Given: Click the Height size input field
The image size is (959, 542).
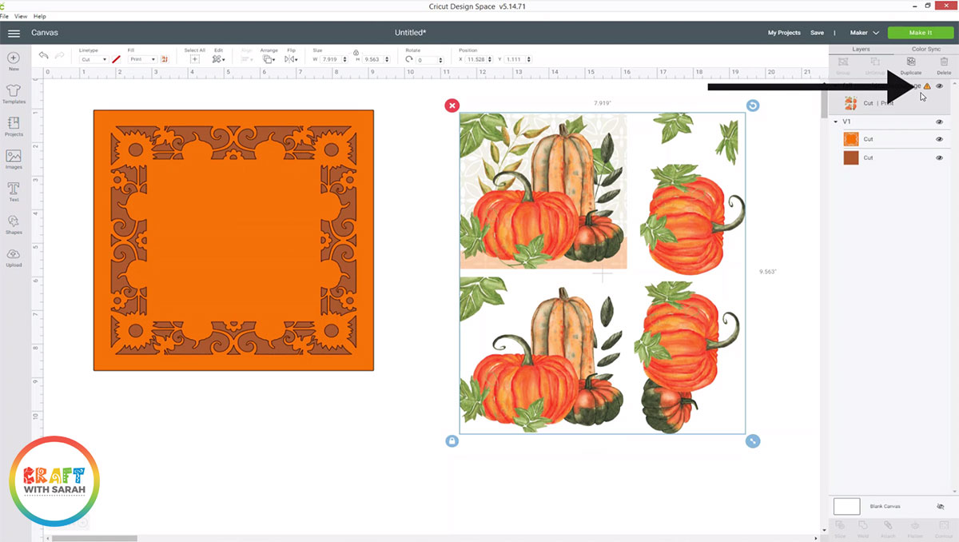Looking at the screenshot, I should (x=376, y=60).
